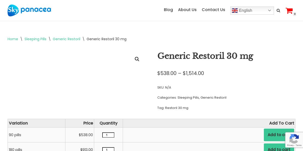
Task: Click Sleeping Pills breadcrumb link
Action: pos(35,39)
